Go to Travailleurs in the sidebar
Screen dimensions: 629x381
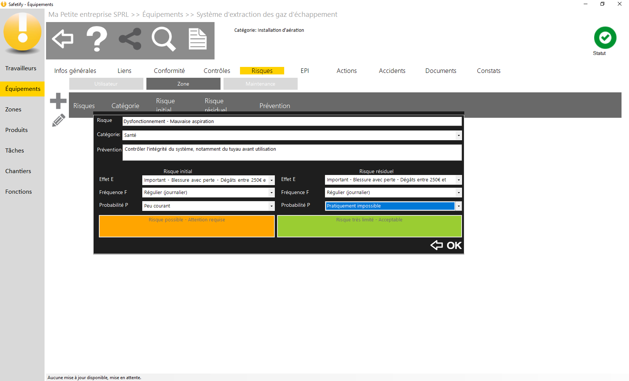pyautogui.click(x=21, y=68)
